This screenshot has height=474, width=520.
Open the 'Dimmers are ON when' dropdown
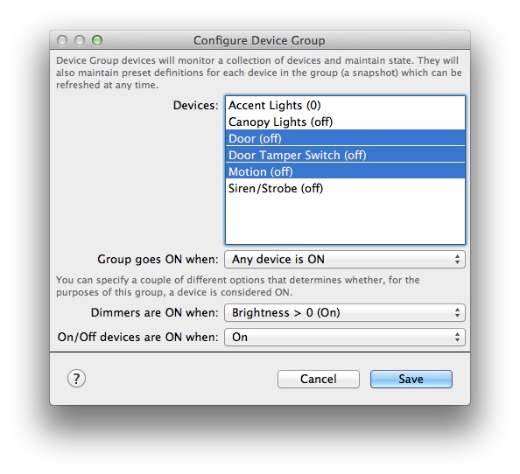(x=345, y=313)
